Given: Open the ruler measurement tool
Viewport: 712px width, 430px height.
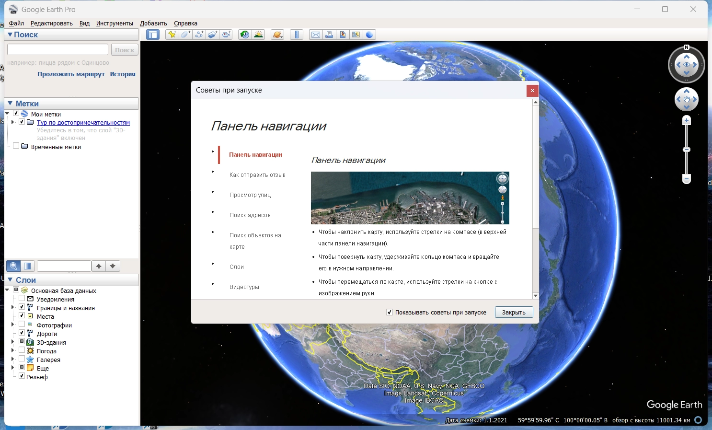Looking at the screenshot, I should coord(297,35).
